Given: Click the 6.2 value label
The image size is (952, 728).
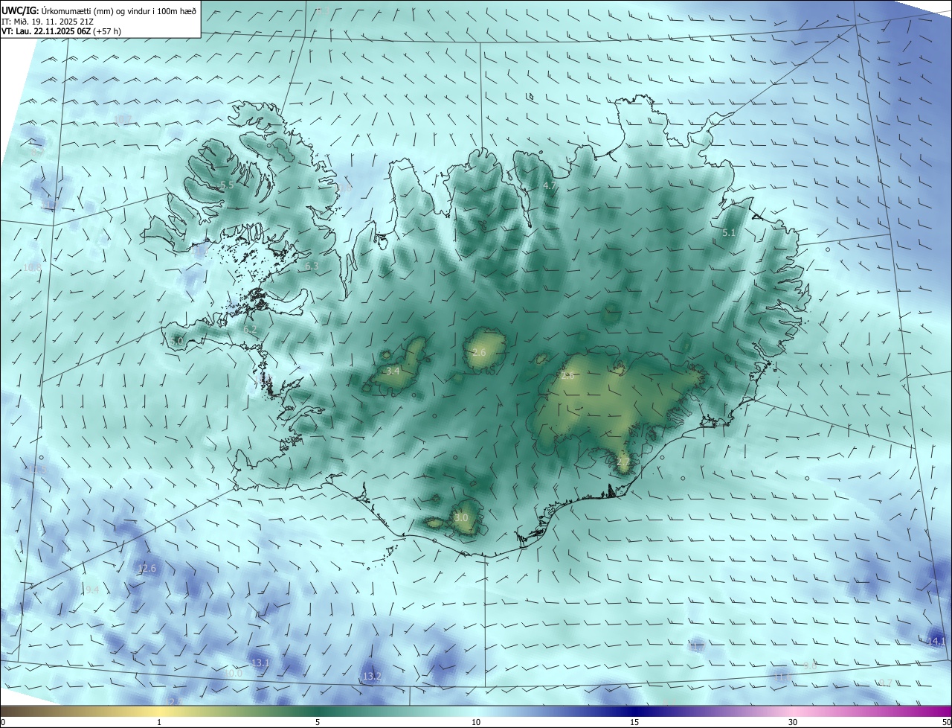Looking at the screenshot, I should [250, 329].
